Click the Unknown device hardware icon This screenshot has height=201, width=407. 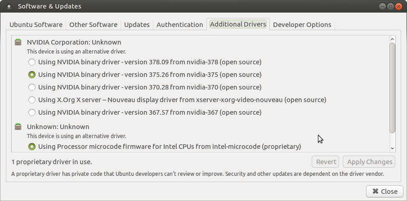pyautogui.click(x=18, y=126)
